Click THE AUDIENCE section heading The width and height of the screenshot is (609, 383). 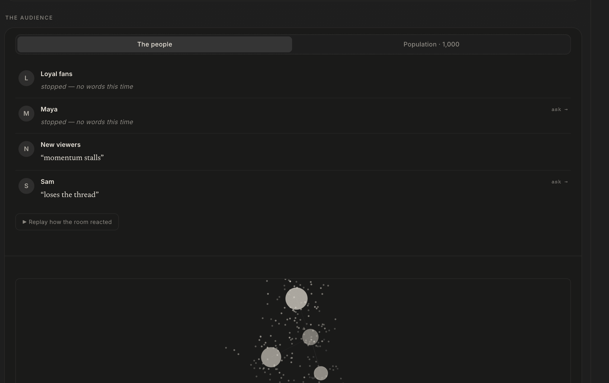29,18
